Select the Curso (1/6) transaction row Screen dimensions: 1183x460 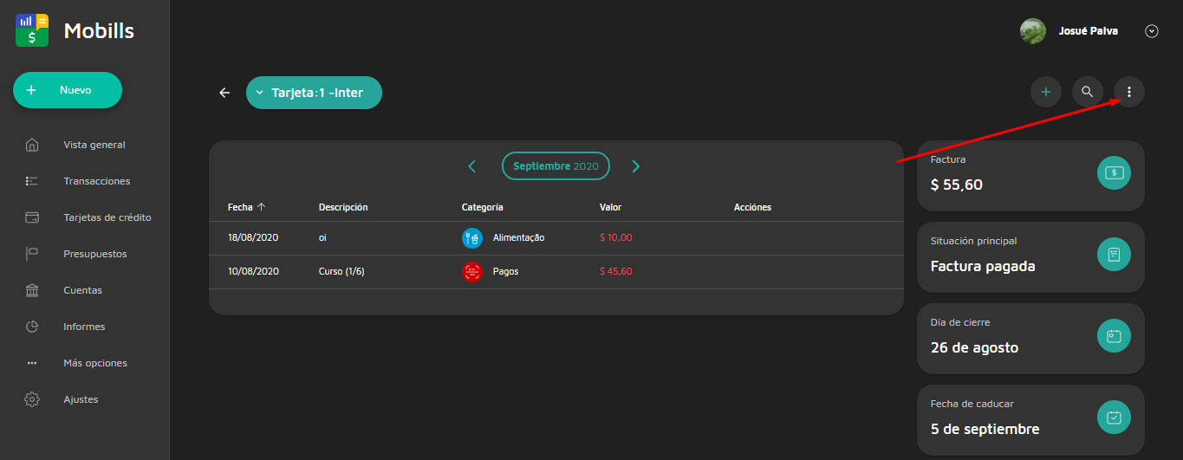556,271
